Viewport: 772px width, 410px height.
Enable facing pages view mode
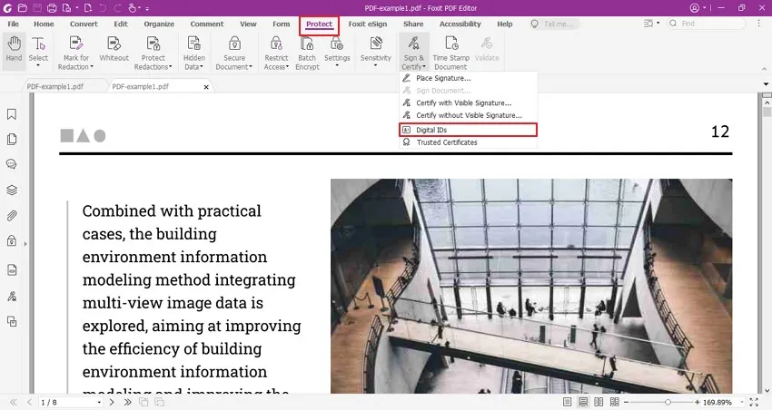pyautogui.click(x=599, y=402)
